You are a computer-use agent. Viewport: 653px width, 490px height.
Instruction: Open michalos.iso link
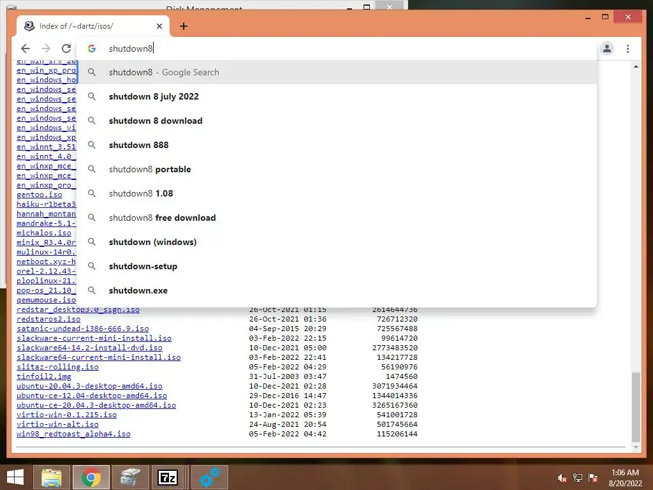click(x=44, y=233)
